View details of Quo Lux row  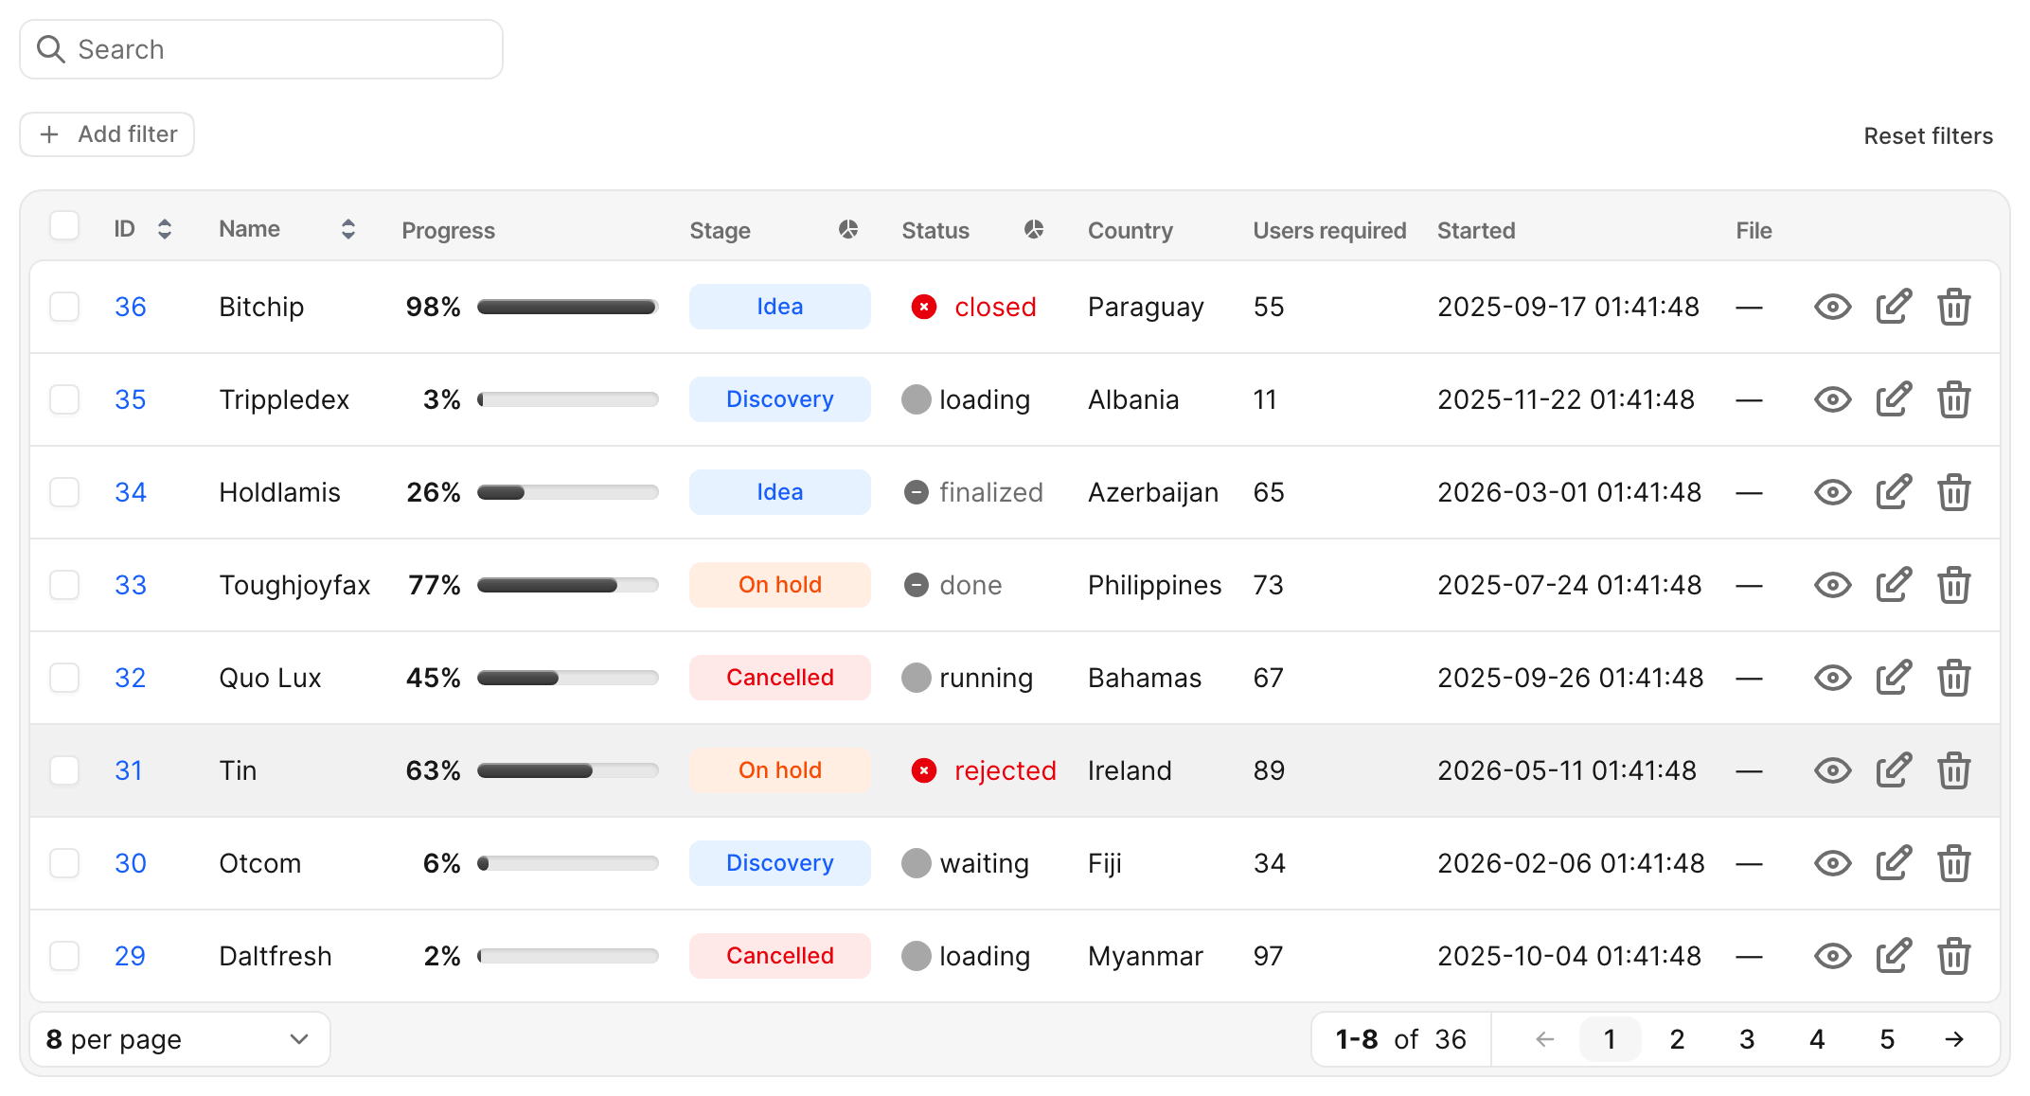1832,678
